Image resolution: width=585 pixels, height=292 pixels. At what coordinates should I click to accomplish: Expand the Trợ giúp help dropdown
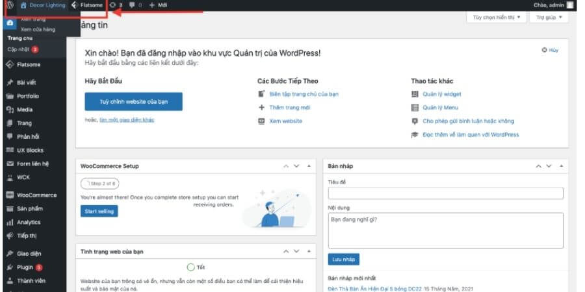(x=549, y=17)
